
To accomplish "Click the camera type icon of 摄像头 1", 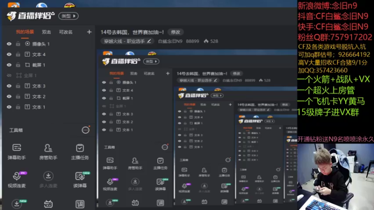I will 28,43.
